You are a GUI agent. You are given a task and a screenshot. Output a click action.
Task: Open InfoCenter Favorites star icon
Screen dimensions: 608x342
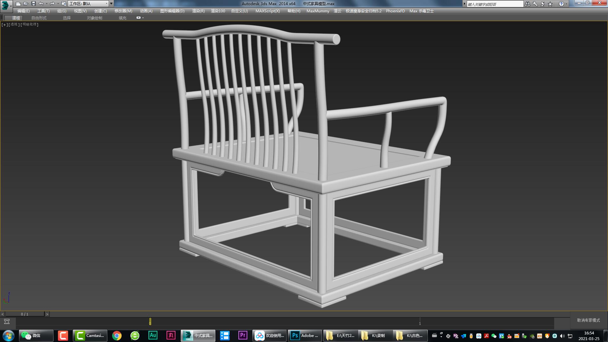click(550, 4)
